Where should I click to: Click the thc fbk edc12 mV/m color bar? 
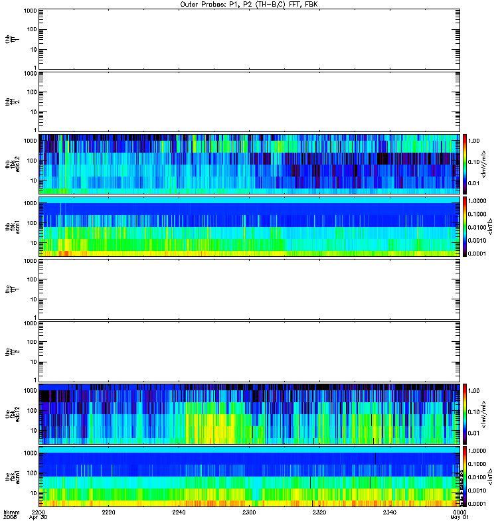point(465,414)
